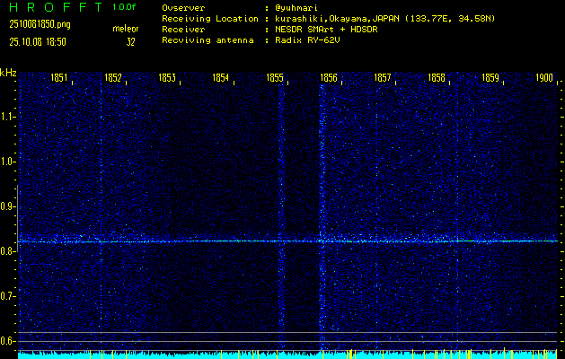Click the date stamp 25.10.08 18:50
Image resolution: width=565 pixels, height=359 pixels.
point(38,42)
